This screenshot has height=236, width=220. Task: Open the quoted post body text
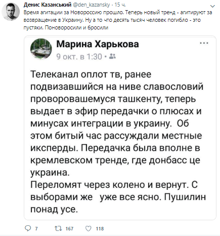click(118, 142)
